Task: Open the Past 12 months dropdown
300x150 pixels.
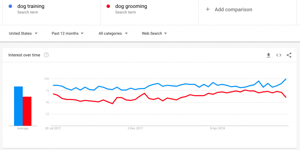Action: coord(68,33)
